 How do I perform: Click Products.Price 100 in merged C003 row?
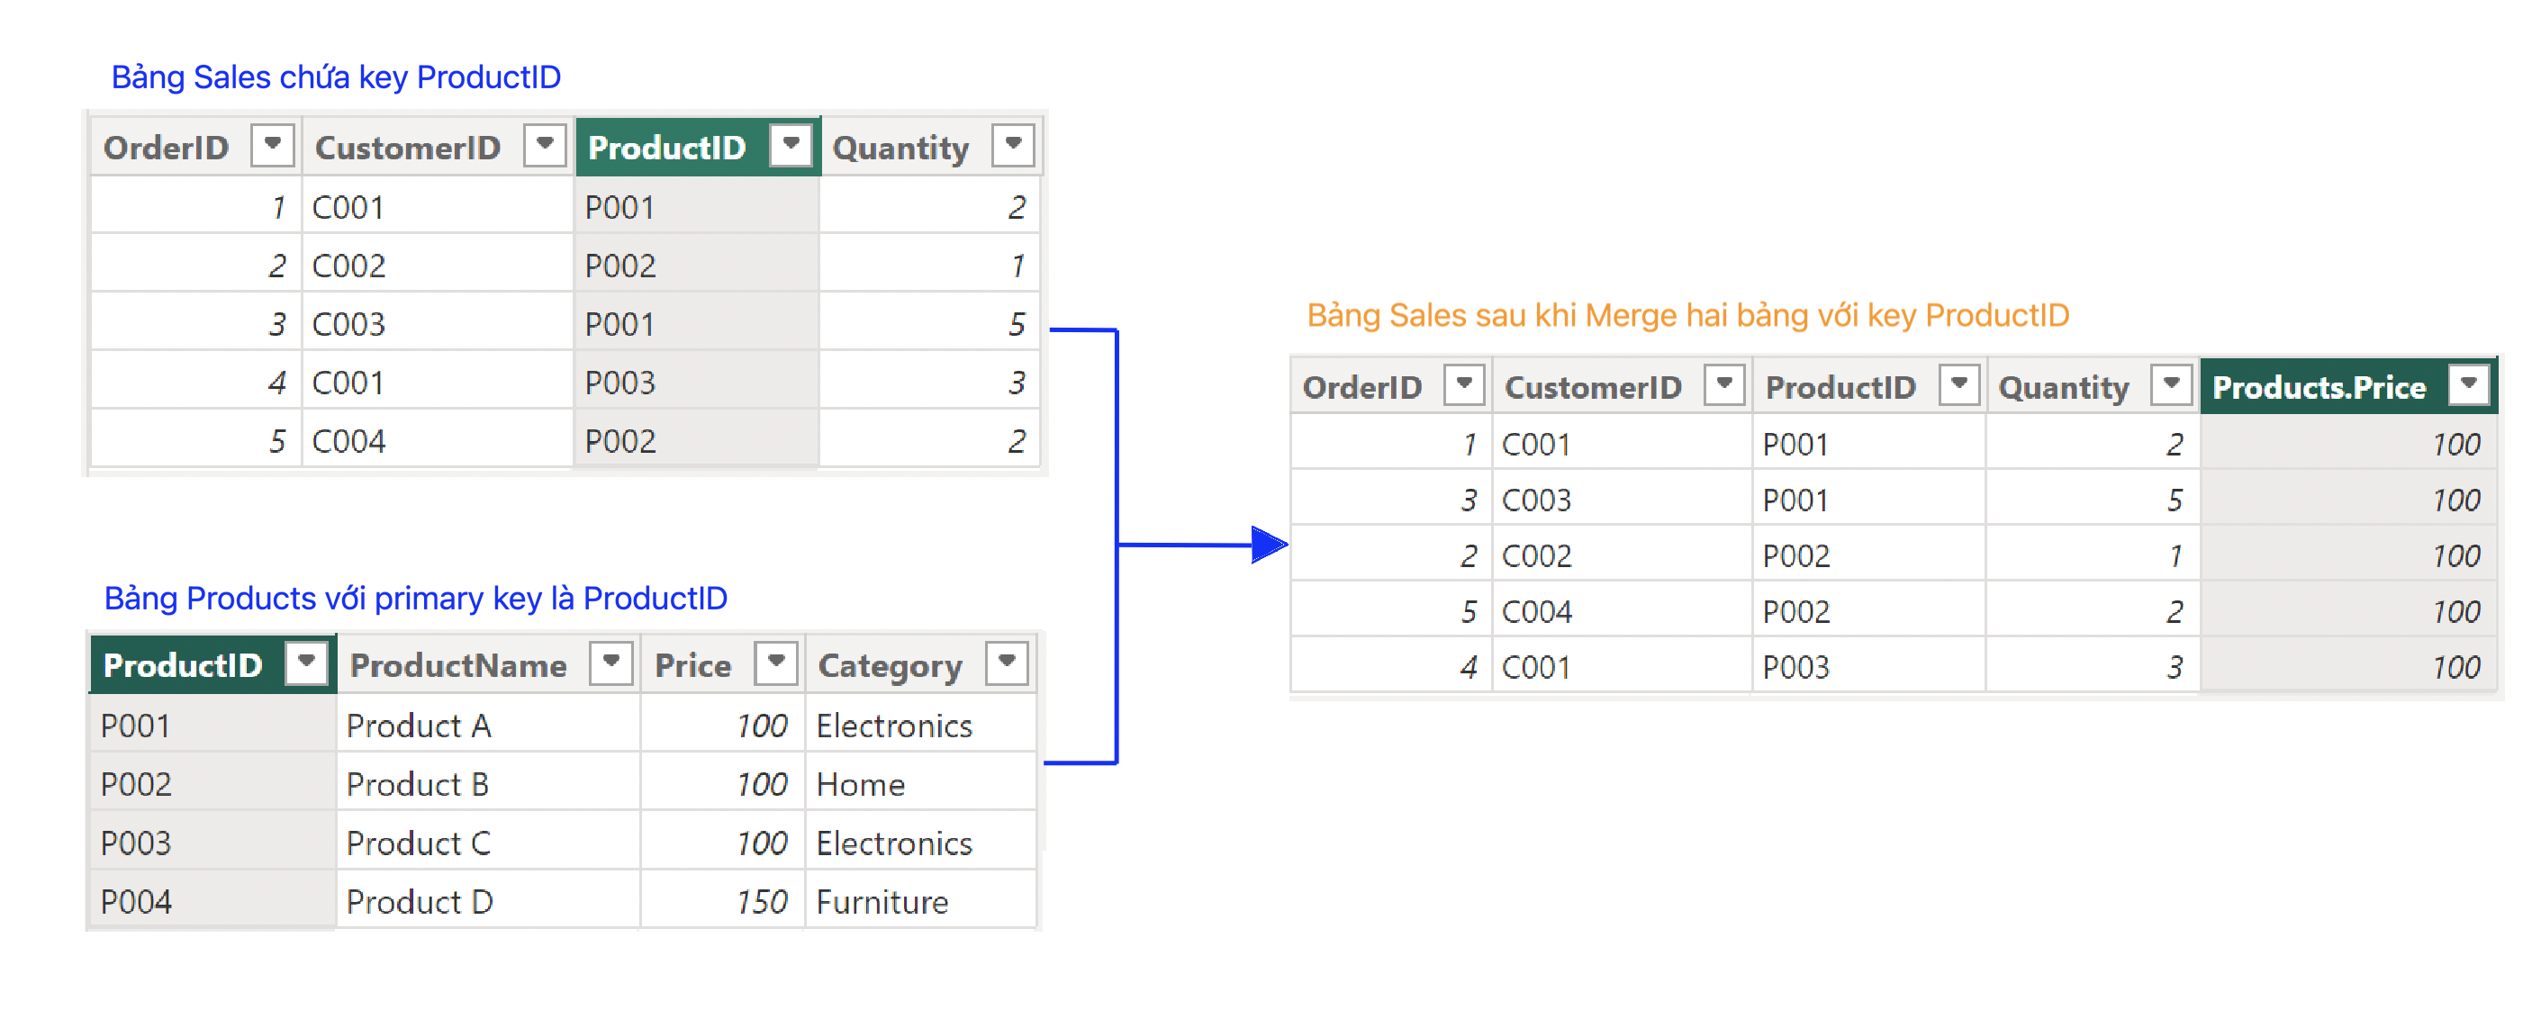(2347, 498)
